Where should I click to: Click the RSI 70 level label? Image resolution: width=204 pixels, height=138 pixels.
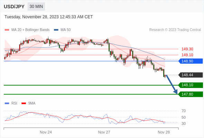coord(184,111)
